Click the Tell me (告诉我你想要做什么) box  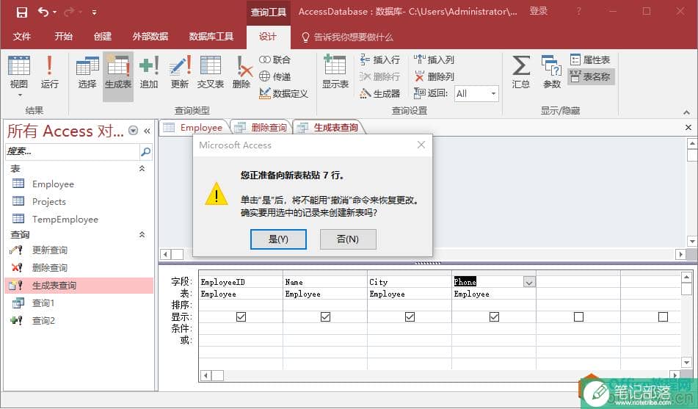(348, 37)
